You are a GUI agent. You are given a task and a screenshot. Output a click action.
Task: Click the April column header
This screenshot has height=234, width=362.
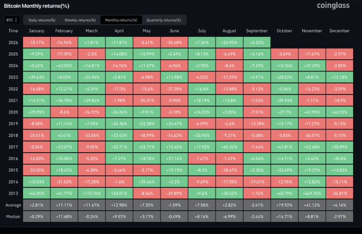[119, 31]
